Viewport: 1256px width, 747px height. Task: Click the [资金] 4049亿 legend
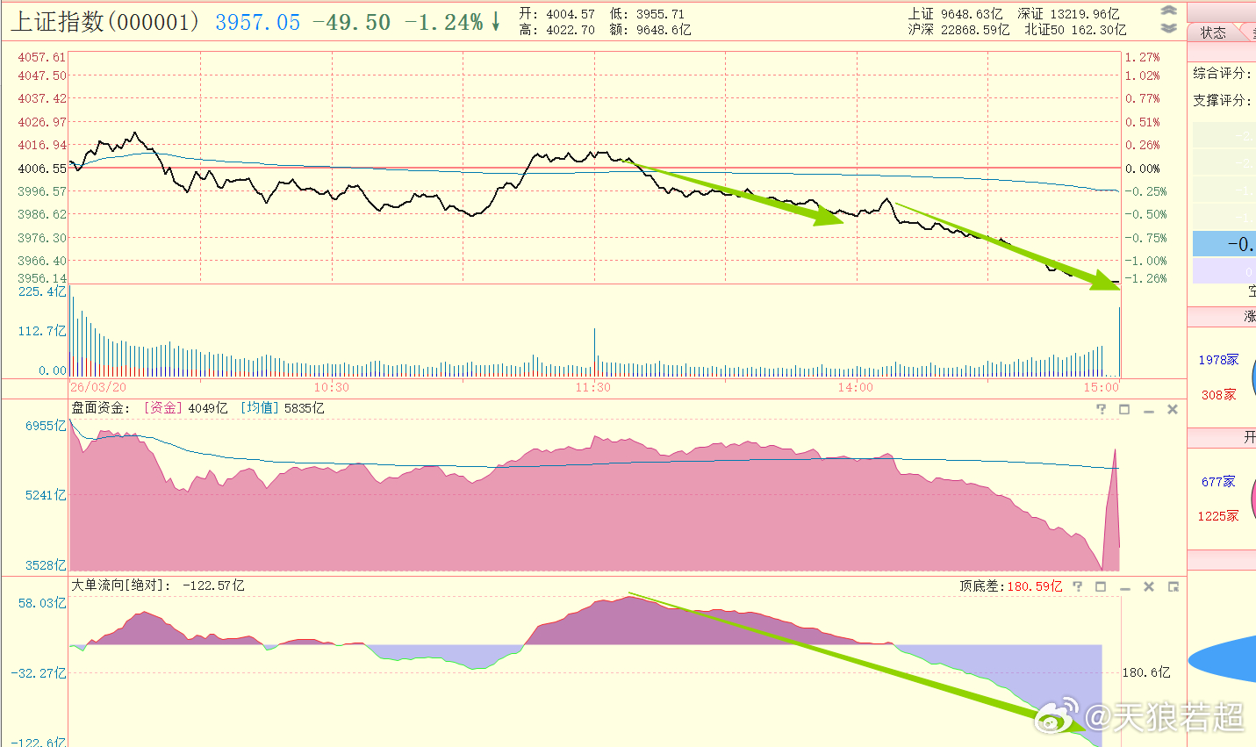tap(185, 408)
